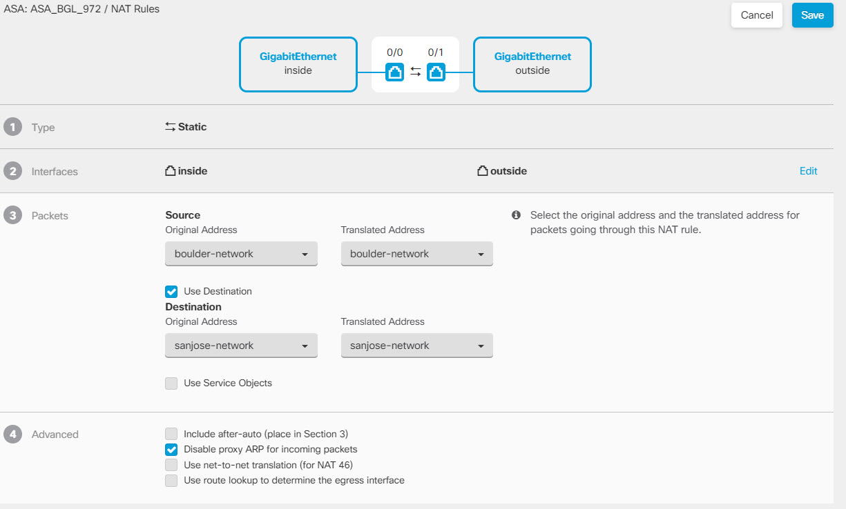Viewport: 846px width, 509px height.
Task: Toggle Disable proxy ARP for incoming packets
Action: pyautogui.click(x=171, y=449)
